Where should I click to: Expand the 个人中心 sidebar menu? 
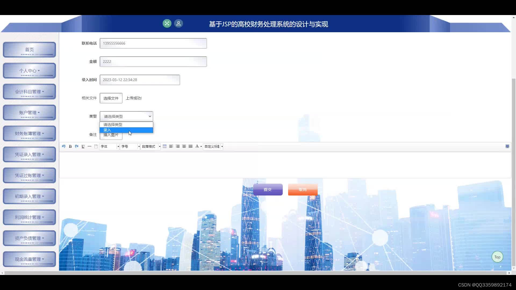pos(29,71)
